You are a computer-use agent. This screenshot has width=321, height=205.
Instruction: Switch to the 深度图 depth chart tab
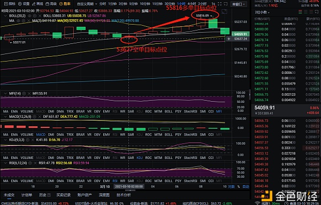pyautogui.click(x=104, y=195)
